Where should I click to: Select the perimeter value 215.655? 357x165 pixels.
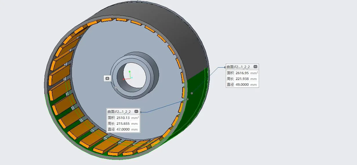[123, 124]
